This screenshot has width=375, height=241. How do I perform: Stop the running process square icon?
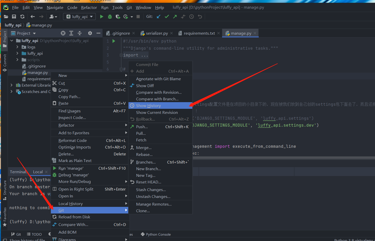pos(138,17)
